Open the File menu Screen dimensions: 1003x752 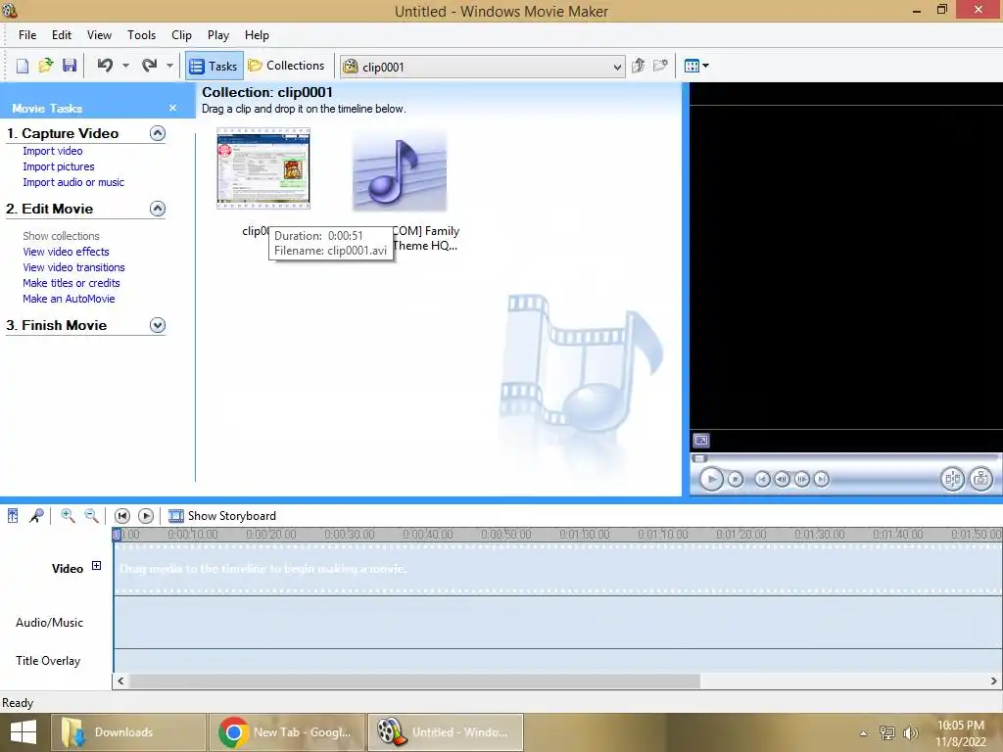(27, 35)
